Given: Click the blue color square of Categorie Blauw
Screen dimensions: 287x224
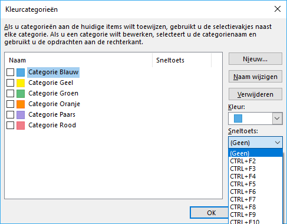Looking at the screenshot, I should click(21, 73).
